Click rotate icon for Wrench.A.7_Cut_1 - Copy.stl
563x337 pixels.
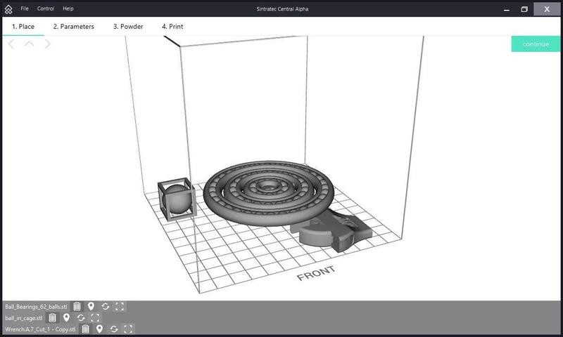tap(114, 329)
